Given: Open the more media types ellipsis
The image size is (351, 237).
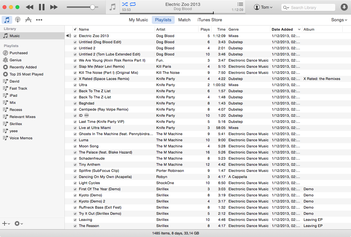Looking at the screenshot, I should (39, 20).
